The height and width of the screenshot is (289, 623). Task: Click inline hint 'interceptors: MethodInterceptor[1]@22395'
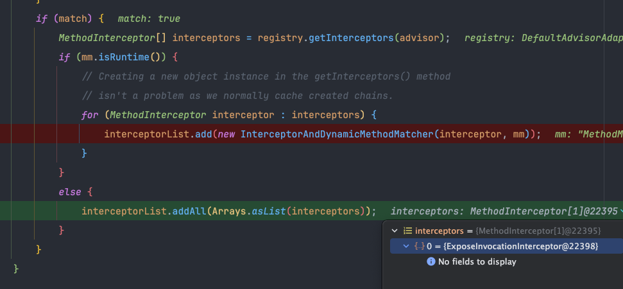[504, 211]
